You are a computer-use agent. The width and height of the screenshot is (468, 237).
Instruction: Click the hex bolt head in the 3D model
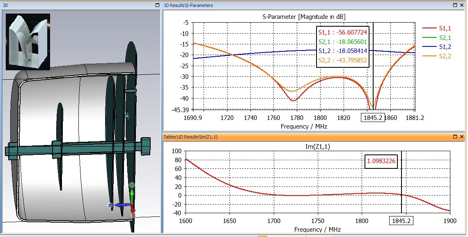click(145, 146)
